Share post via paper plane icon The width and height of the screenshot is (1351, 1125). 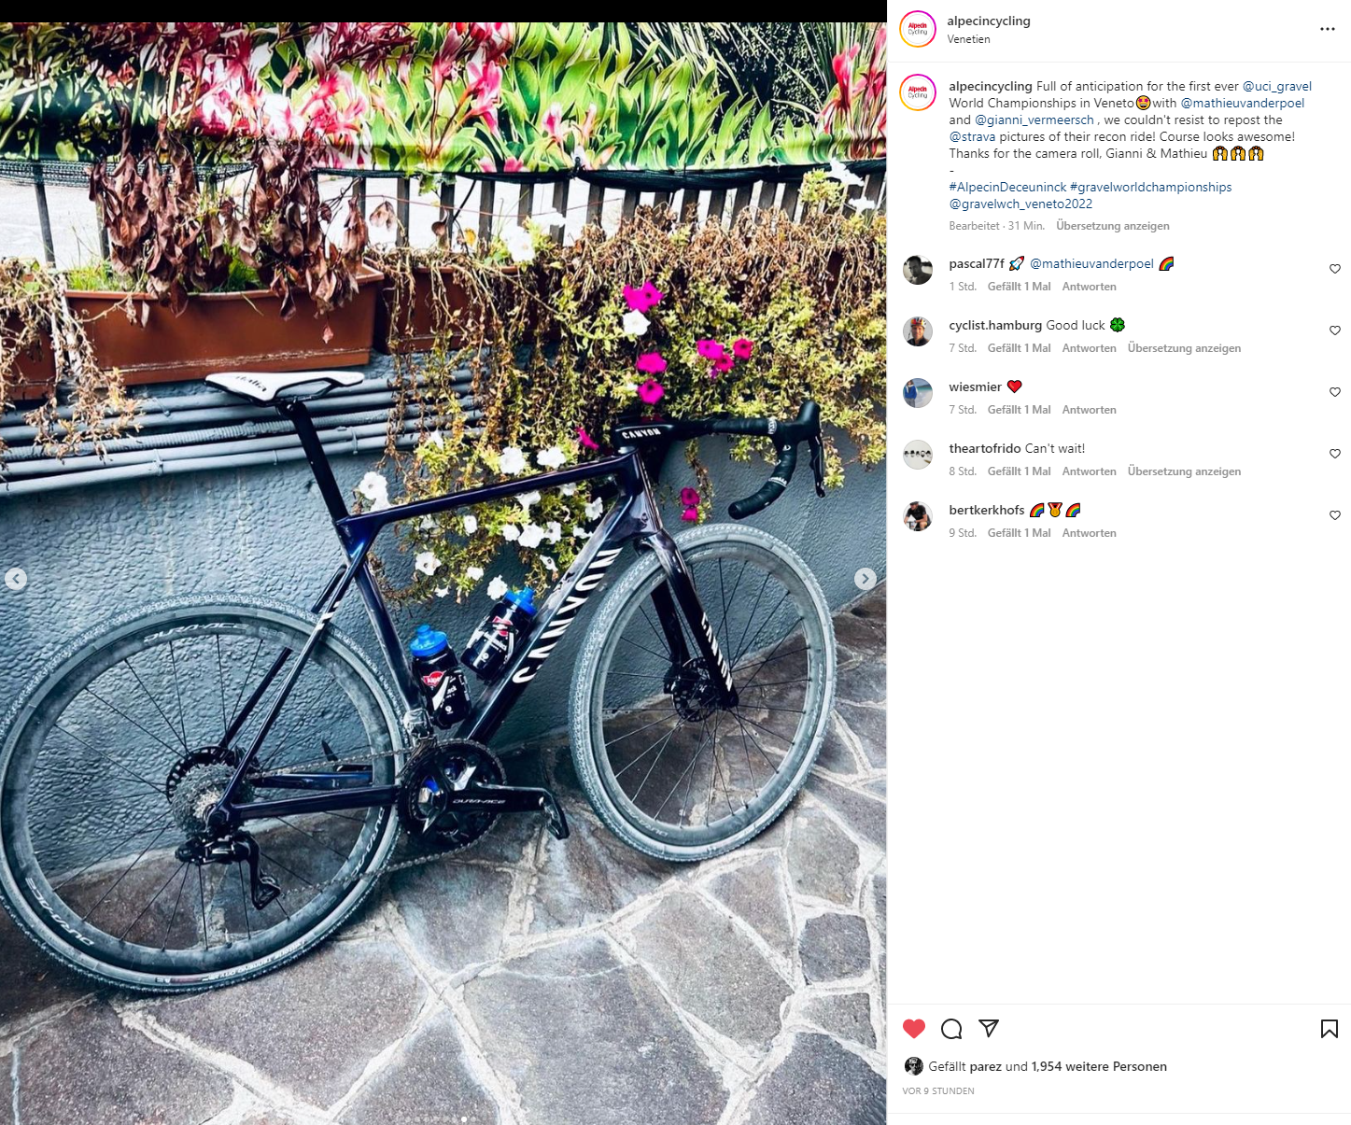[989, 1029]
